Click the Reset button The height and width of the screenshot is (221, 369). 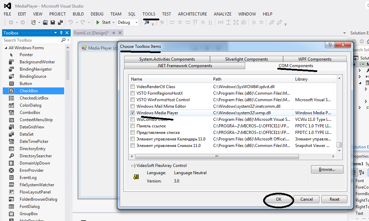(x=334, y=199)
